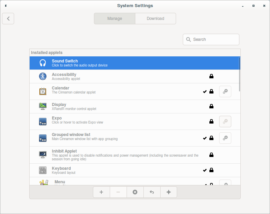Screen dimensions: 270x214
Task: Click the Expo applet icon
Action: (x=43, y=122)
